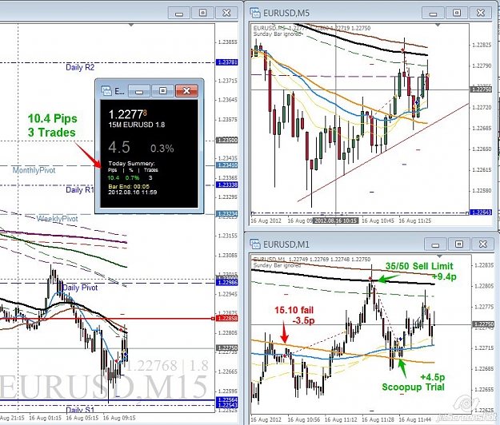The image size is (500, 425).
Task: Click the Daily S1 level label
Action: pos(80,410)
